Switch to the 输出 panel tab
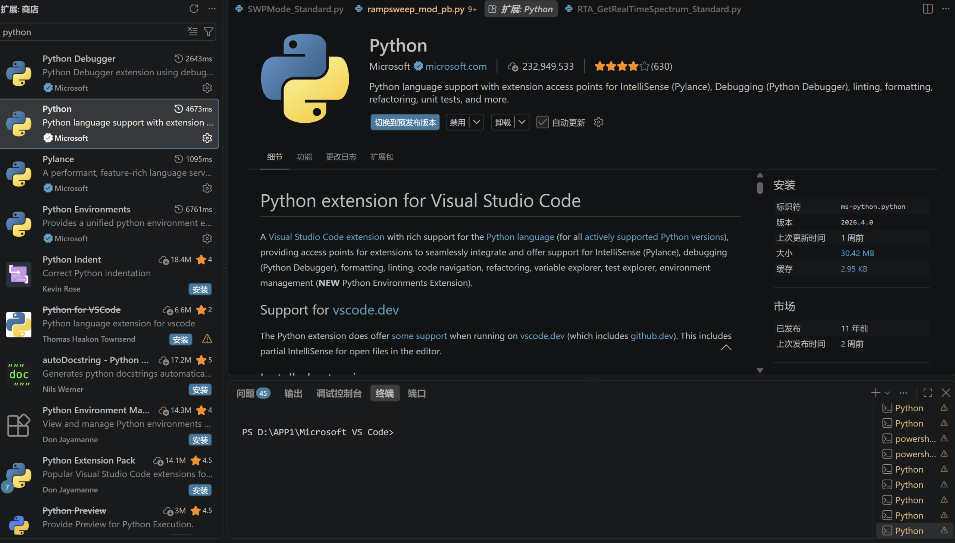955x543 pixels. coord(293,393)
